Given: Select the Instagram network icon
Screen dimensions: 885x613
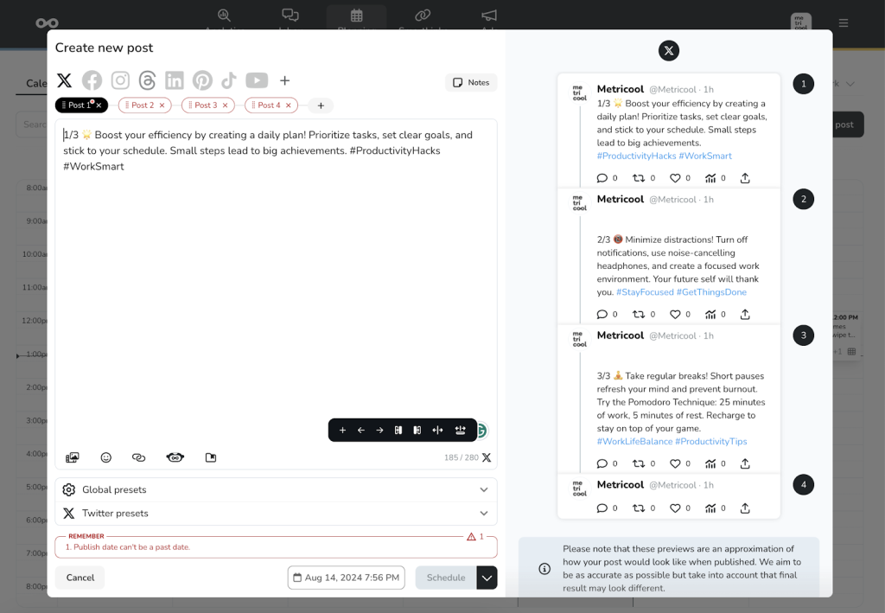Looking at the screenshot, I should tap(119, 80).
